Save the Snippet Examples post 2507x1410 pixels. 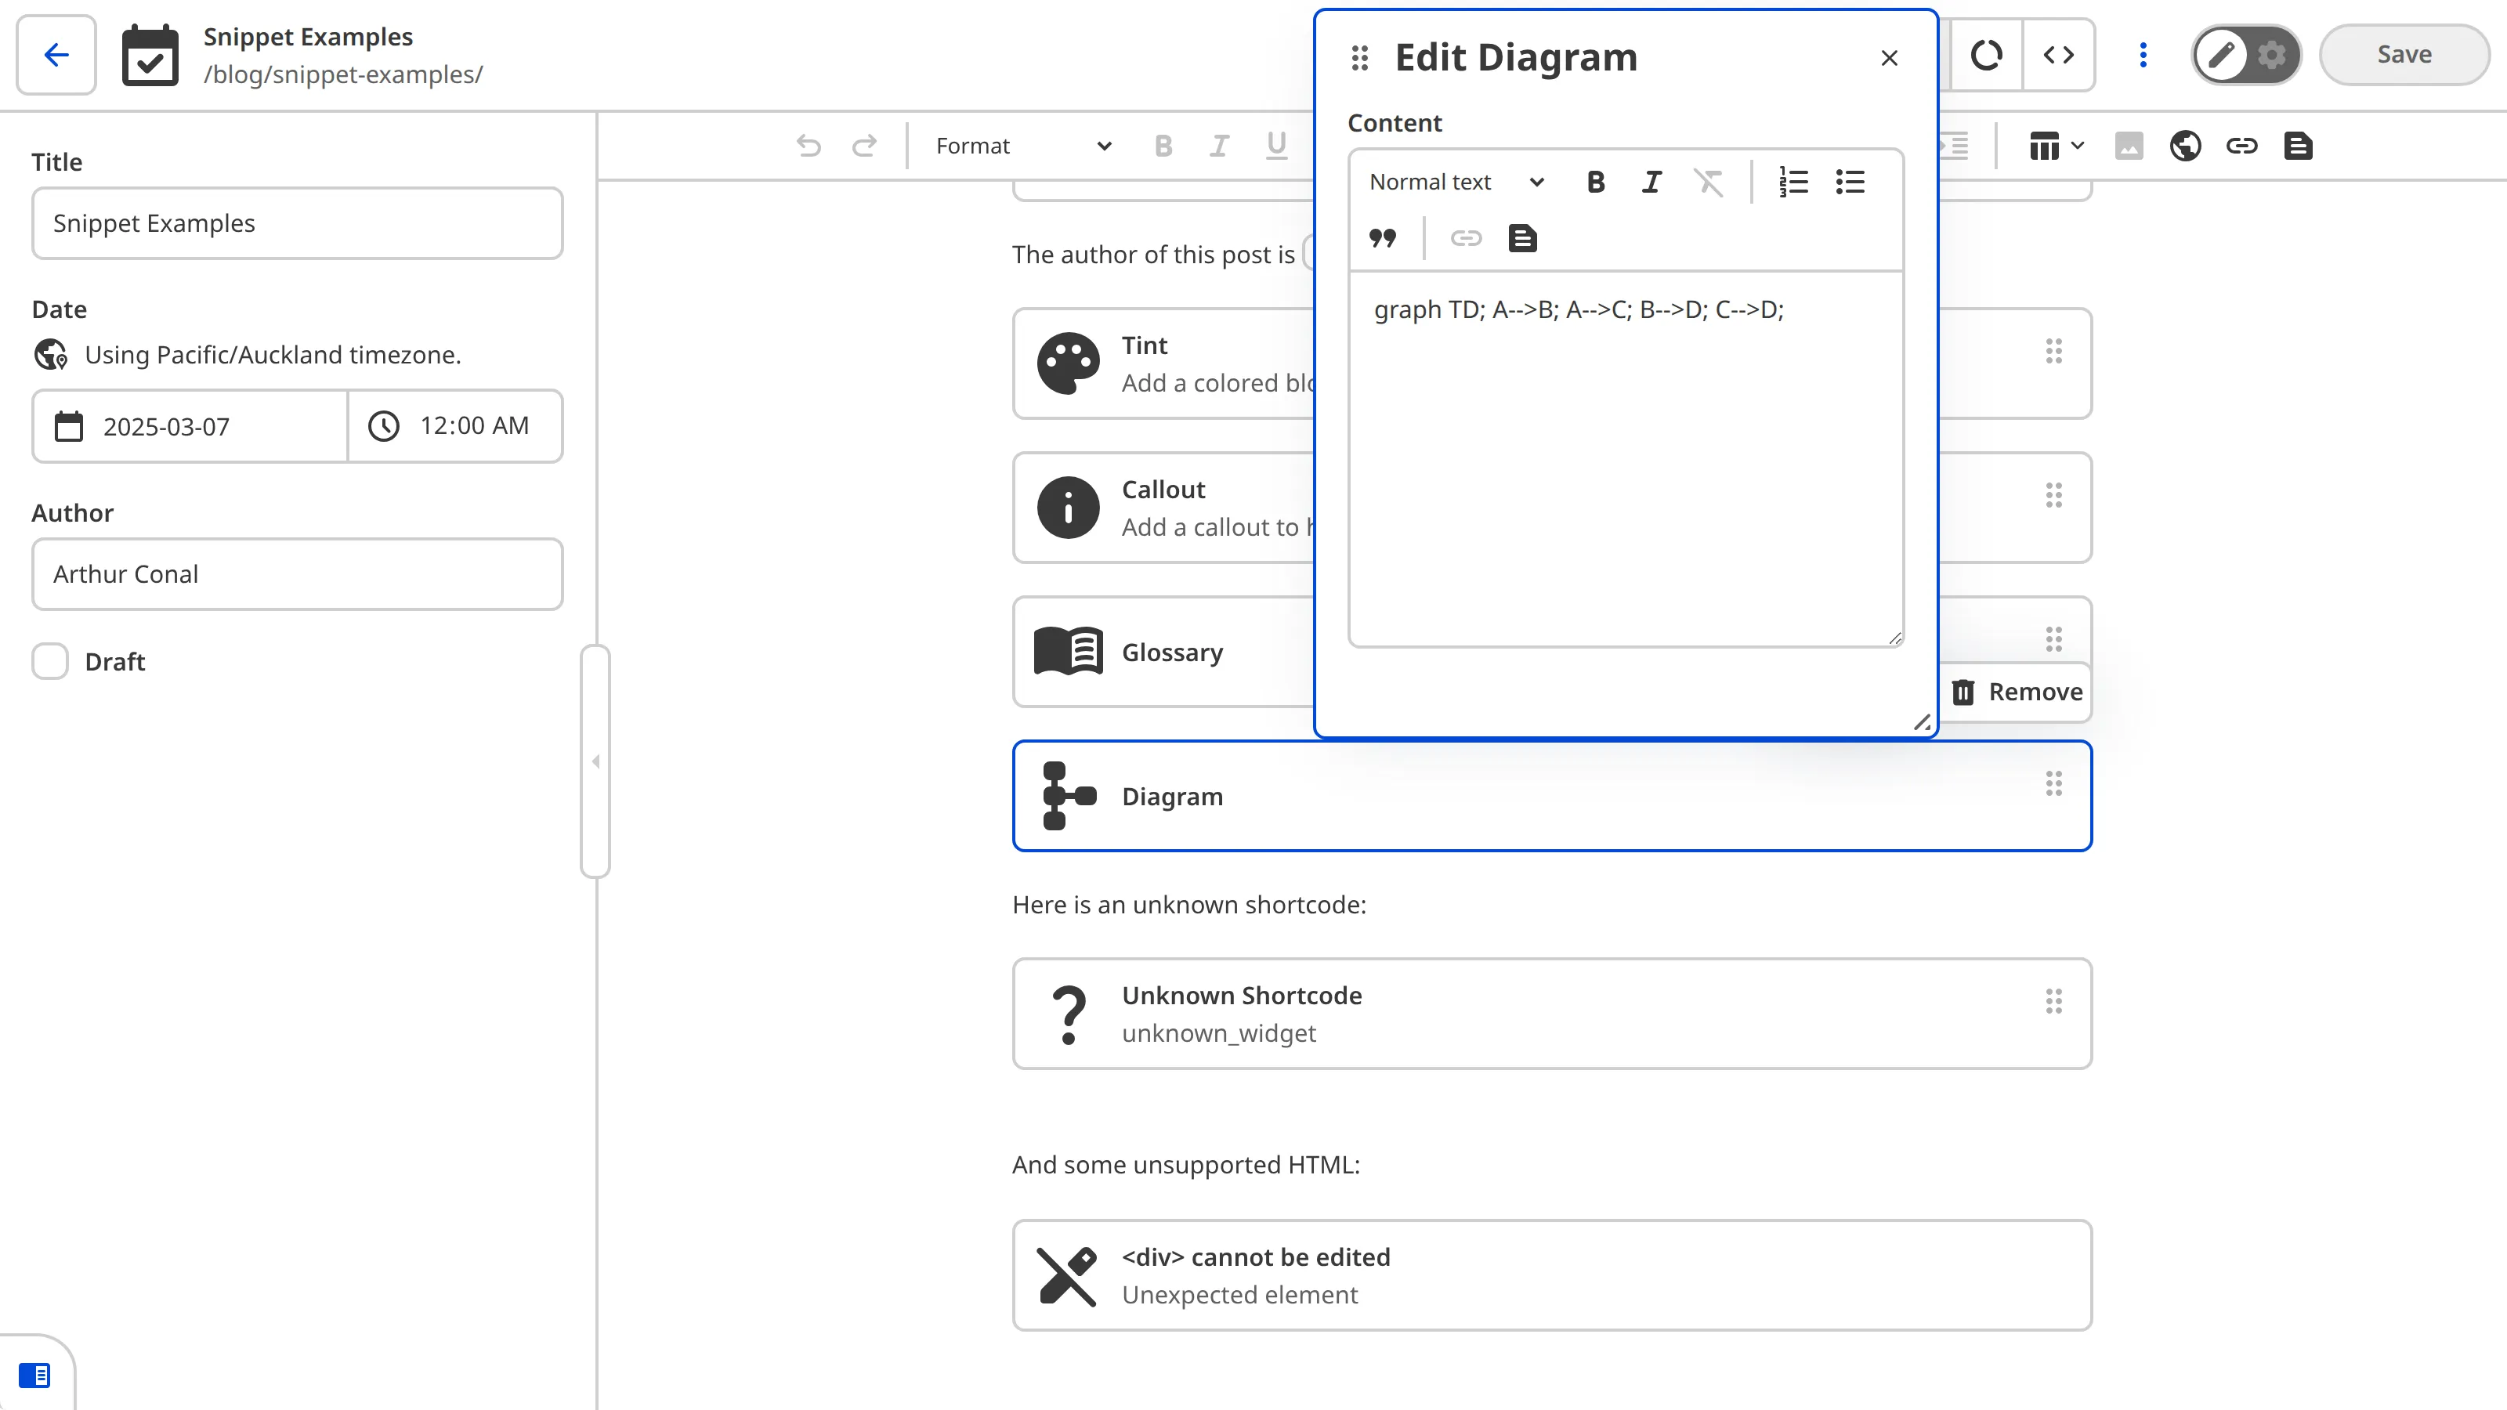(x=2403, y=53)
